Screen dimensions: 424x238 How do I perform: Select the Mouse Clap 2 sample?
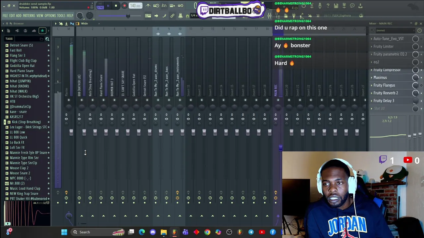tap(19, 168)
